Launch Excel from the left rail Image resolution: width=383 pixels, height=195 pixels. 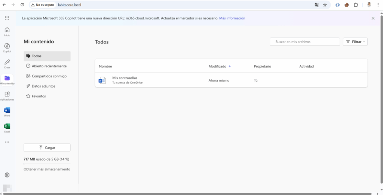(7, 128)
